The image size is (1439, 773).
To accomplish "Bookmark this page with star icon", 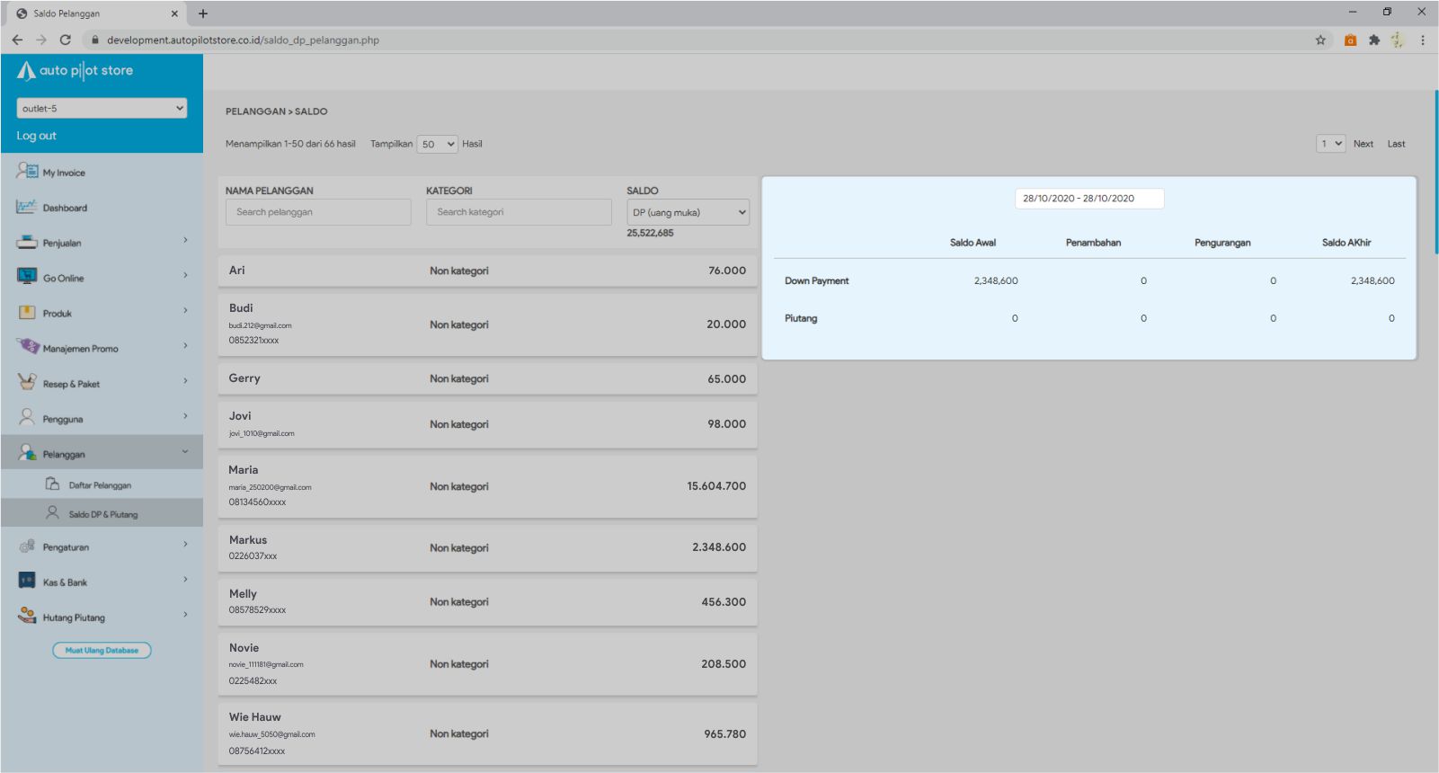I will click(x=1320, y=40).
